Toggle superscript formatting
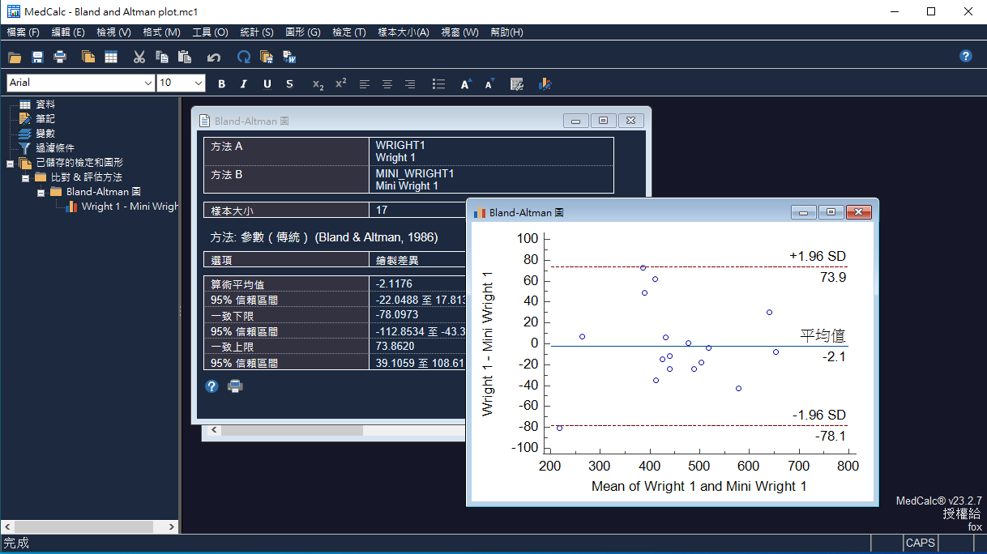This screenshot has height=554, width=987. pyautogui.click(x=341, y=83)
